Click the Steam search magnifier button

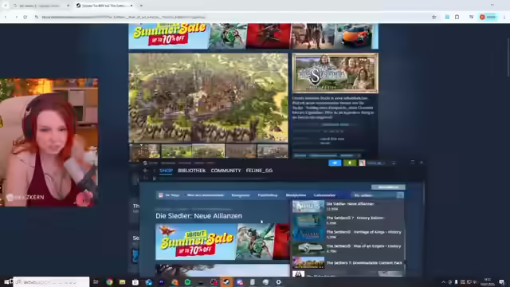point(400,195)
